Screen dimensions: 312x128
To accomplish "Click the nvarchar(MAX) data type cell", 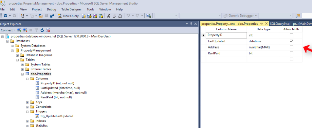I will tap(264, 48).
